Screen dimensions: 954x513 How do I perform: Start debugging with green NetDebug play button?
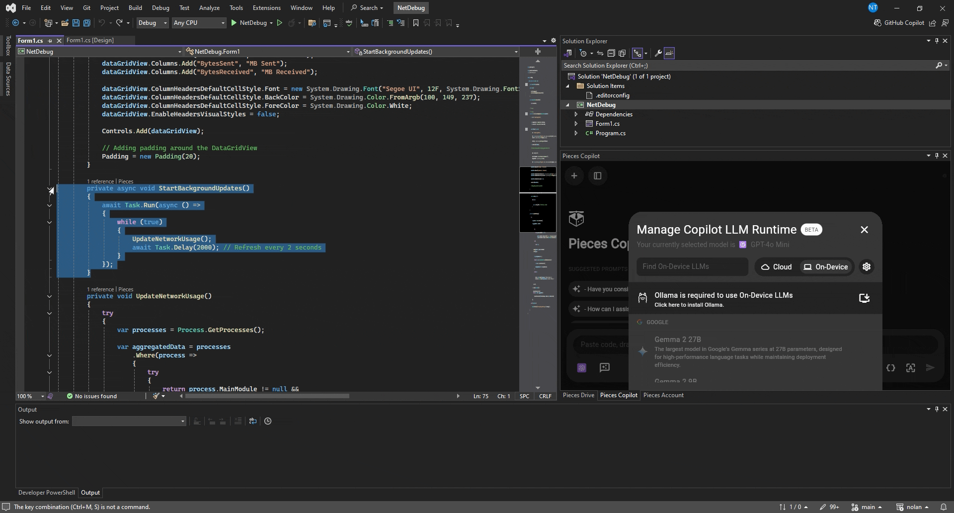click(x=251, y=23)
